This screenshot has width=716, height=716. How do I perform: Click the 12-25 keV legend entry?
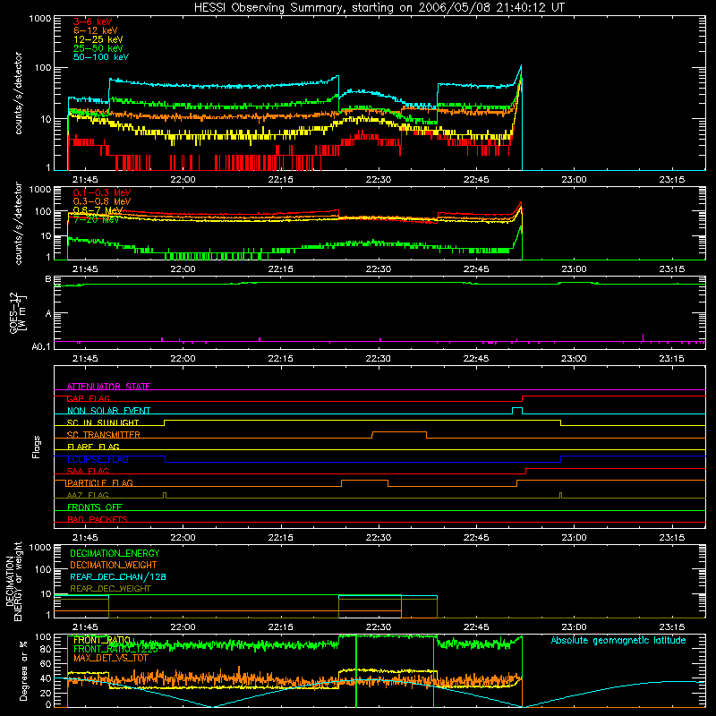click(x=98, y=39)
